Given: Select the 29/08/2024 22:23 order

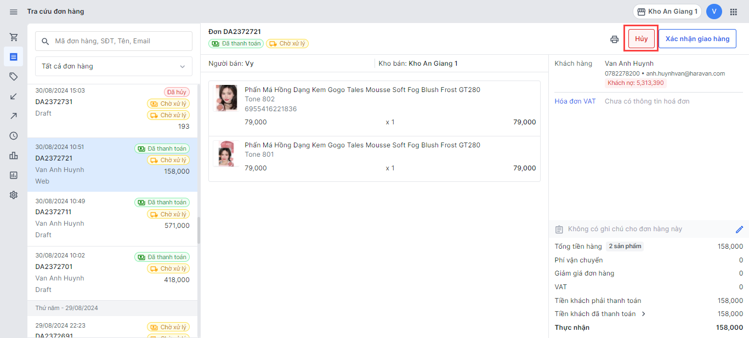Looking at the screenshot, I should [x=112, y=327].
